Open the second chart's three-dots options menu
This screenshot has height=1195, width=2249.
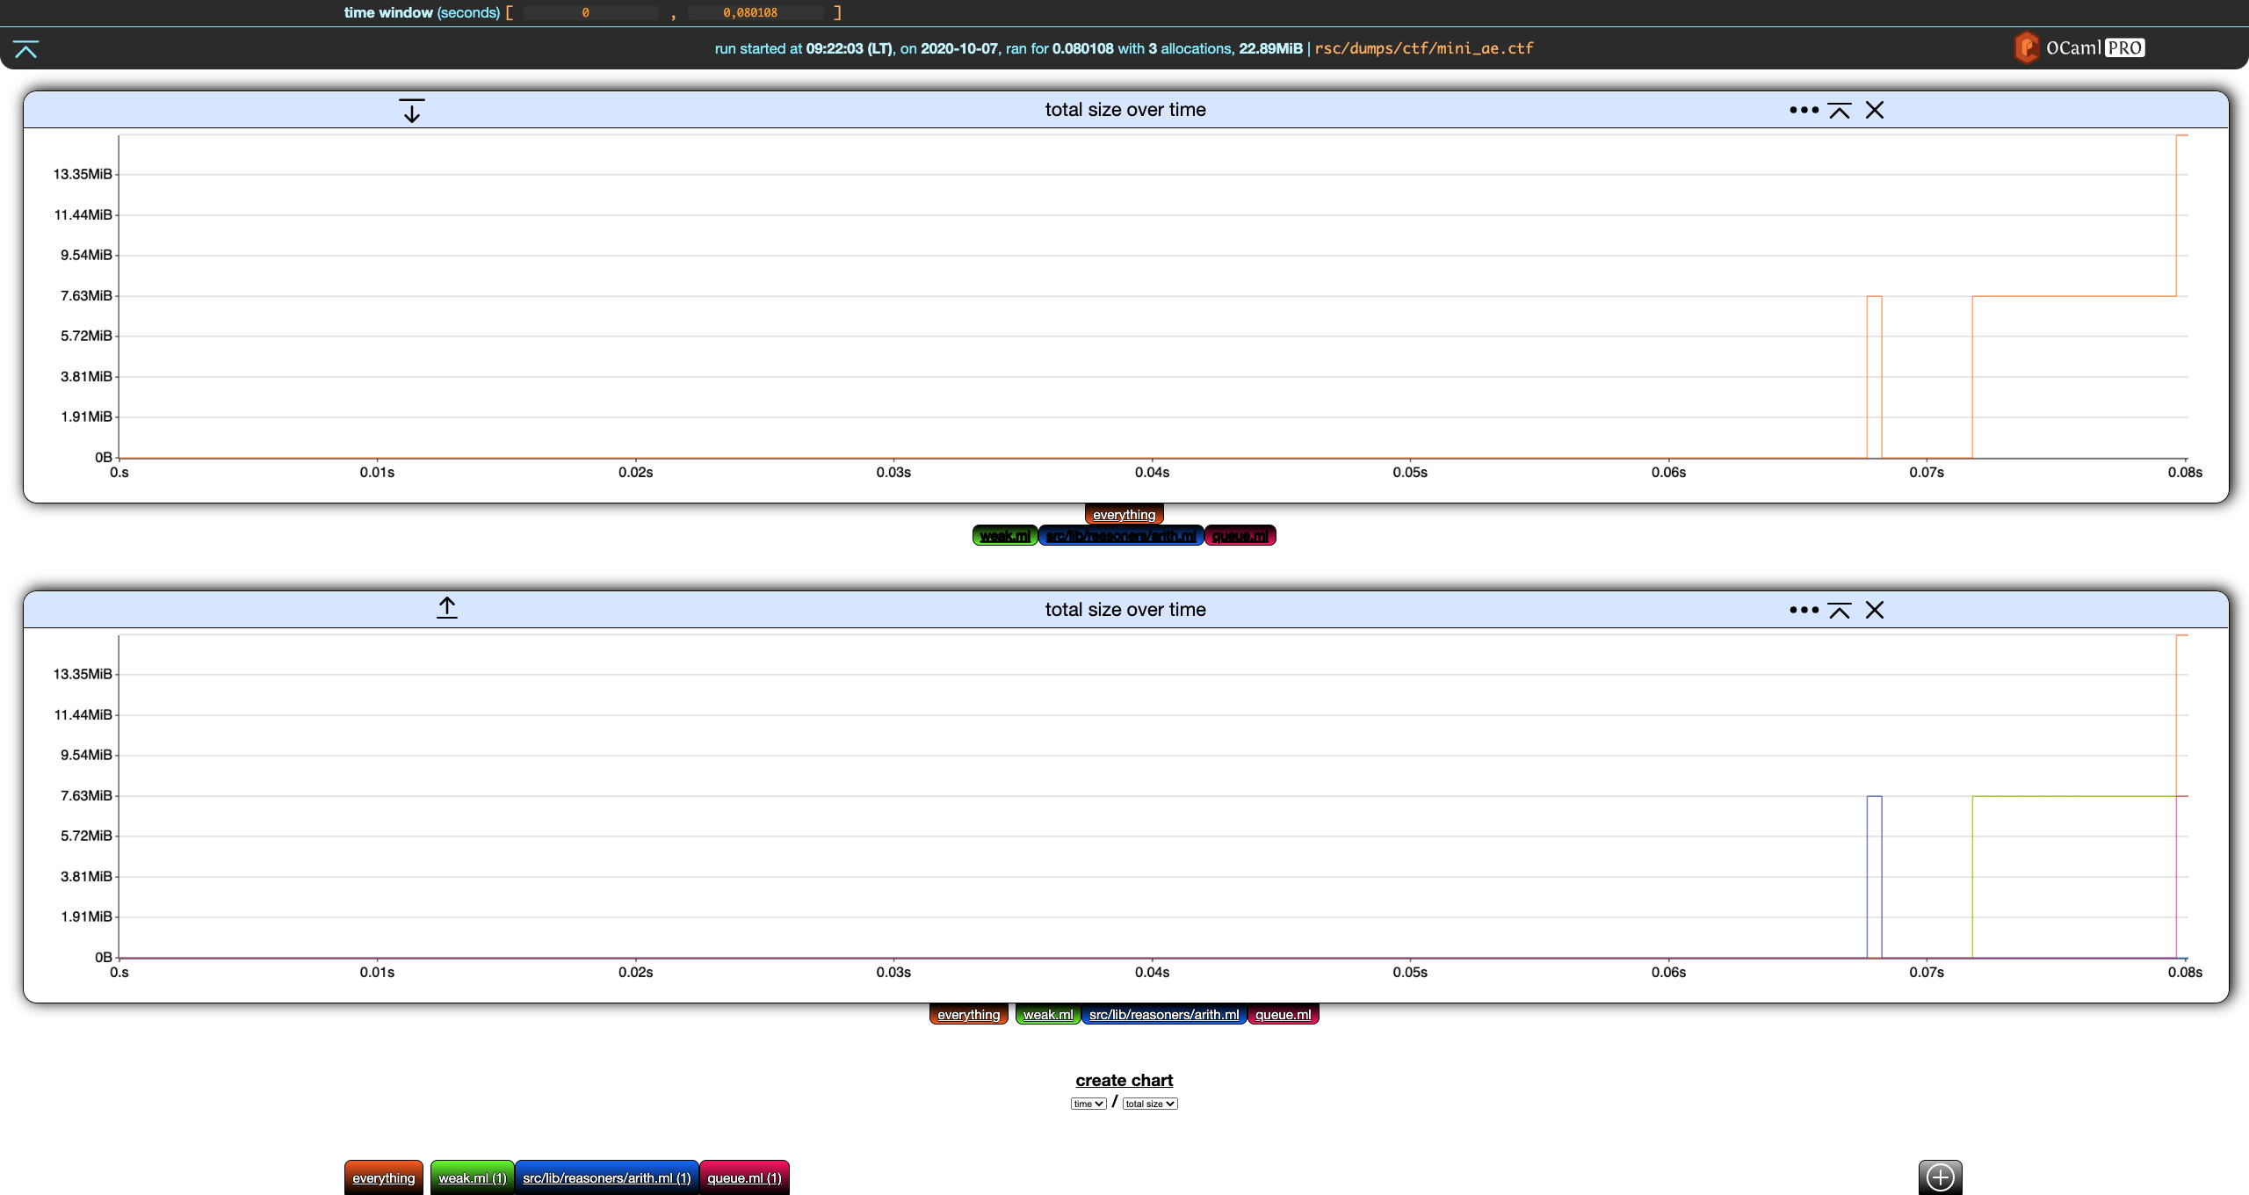pos(1804,610)
